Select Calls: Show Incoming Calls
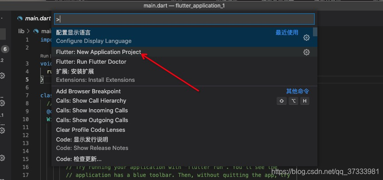 pyautogui.click(x=184, y=110)
